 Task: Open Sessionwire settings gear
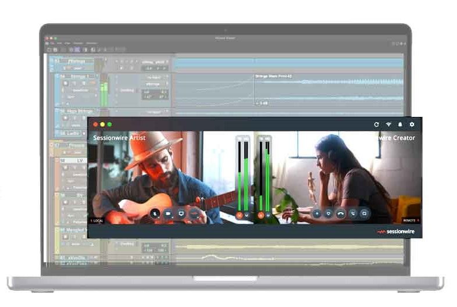click(x=412, y=124)
